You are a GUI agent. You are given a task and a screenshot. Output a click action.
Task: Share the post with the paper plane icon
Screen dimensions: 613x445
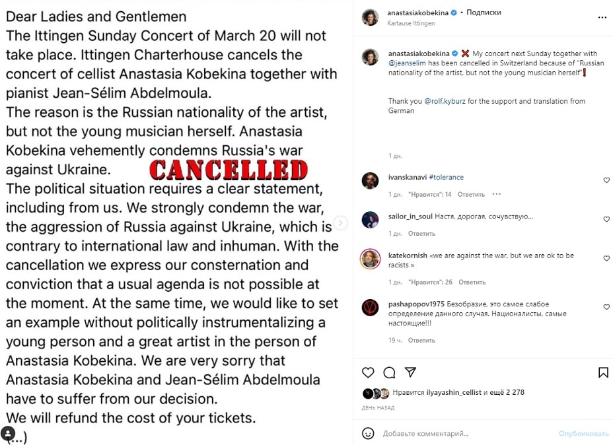pyautogui.click(x=410, y=372)
